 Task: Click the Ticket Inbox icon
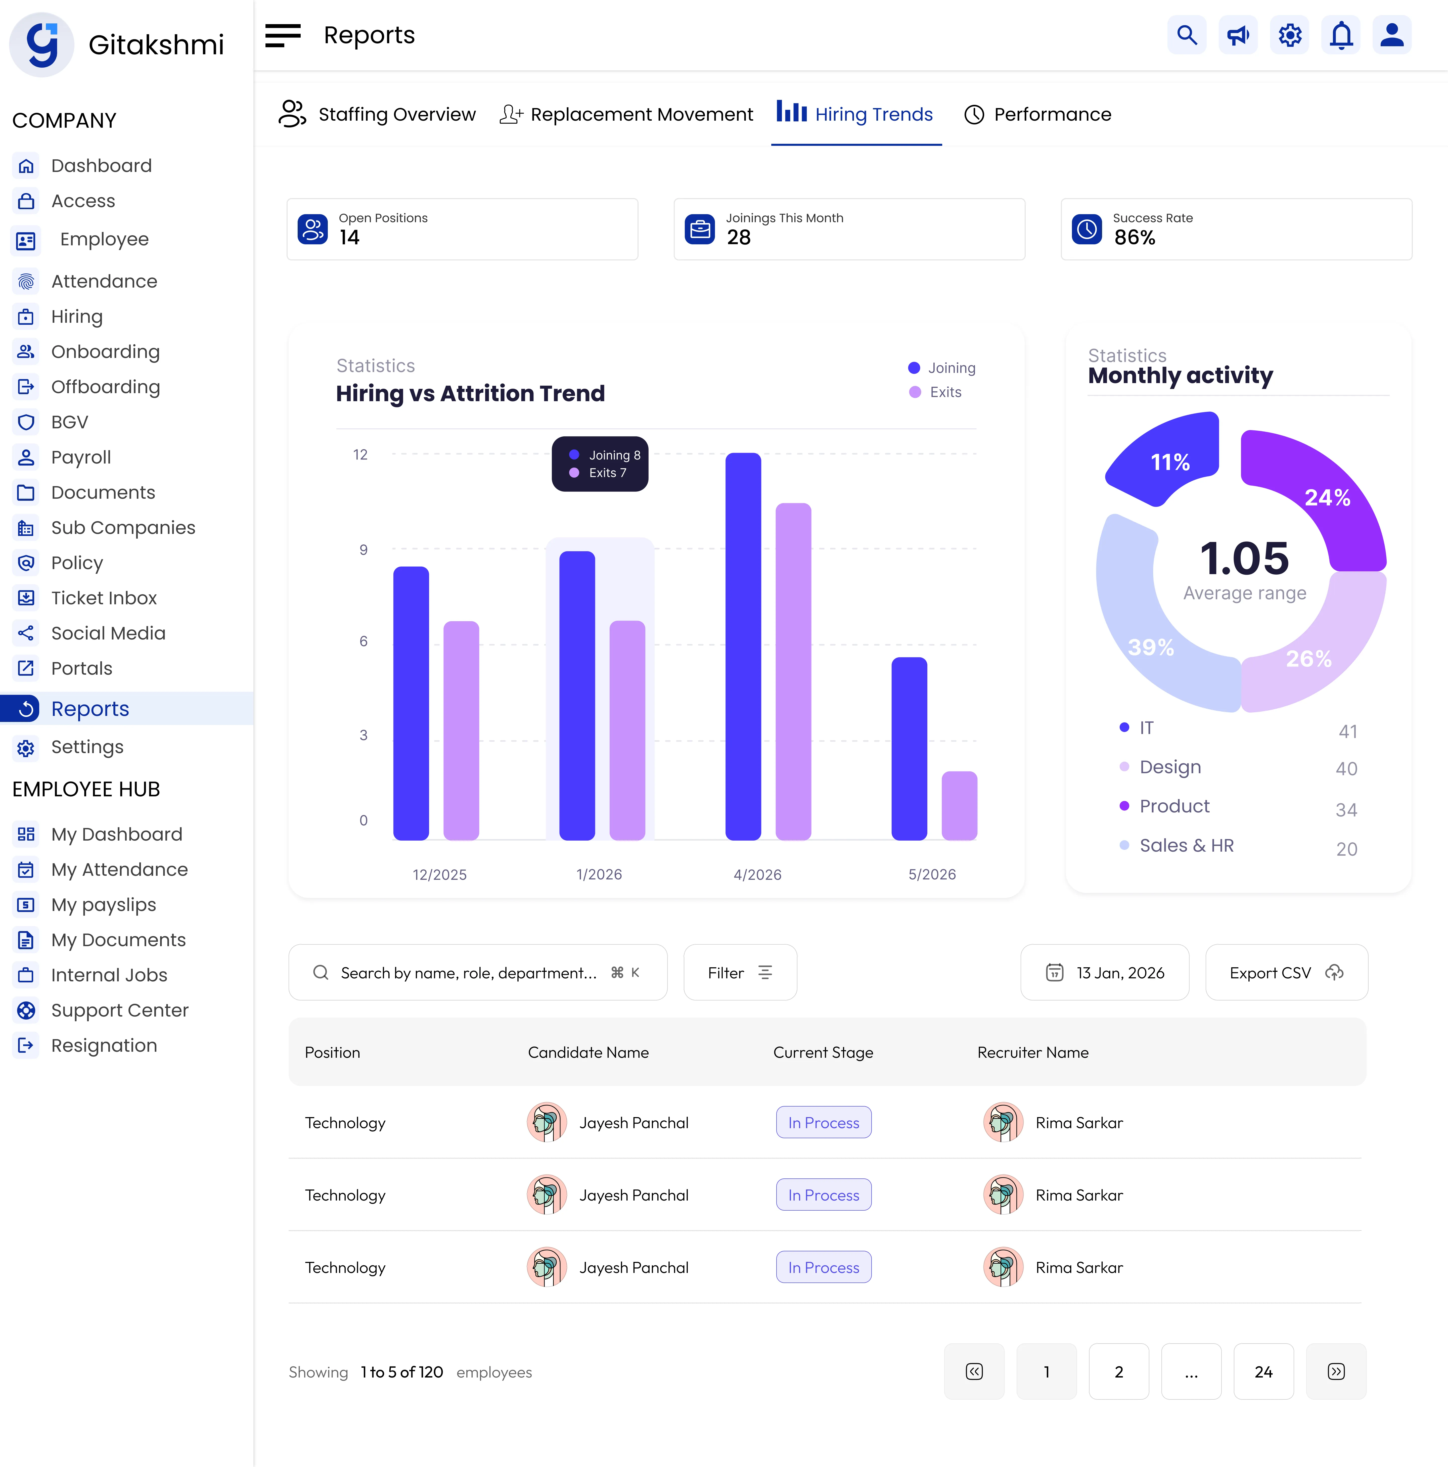[x=26, y=598]
